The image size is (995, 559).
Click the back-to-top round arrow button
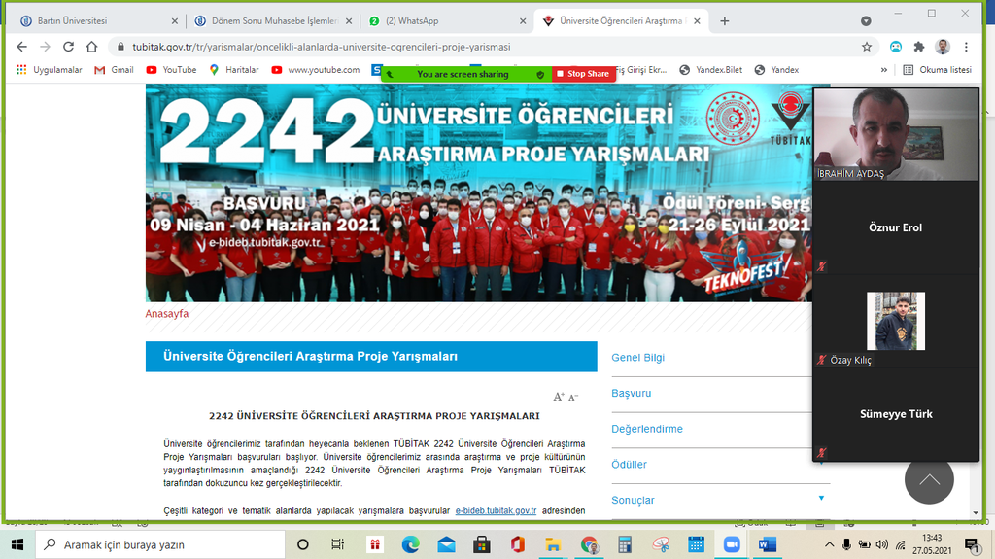coord(929,479)
